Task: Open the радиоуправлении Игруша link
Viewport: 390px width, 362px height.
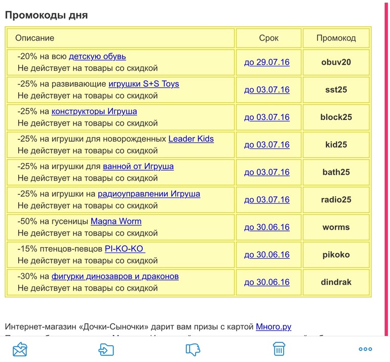Action: (149, 193)
